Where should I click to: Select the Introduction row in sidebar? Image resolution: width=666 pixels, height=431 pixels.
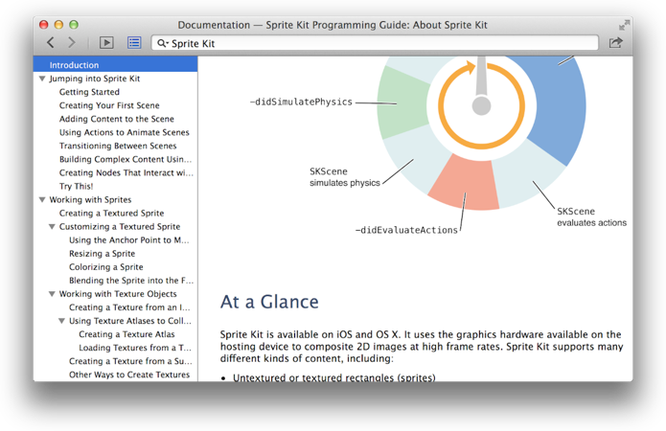[116, 65]
